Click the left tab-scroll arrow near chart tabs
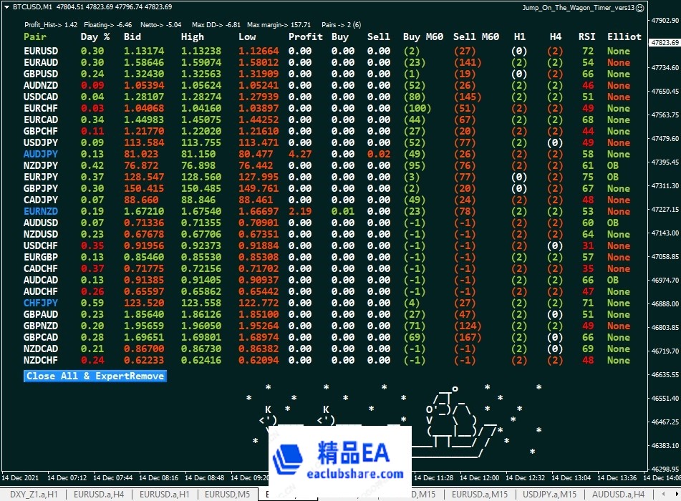681x501 pixels. tap(664, 494)
